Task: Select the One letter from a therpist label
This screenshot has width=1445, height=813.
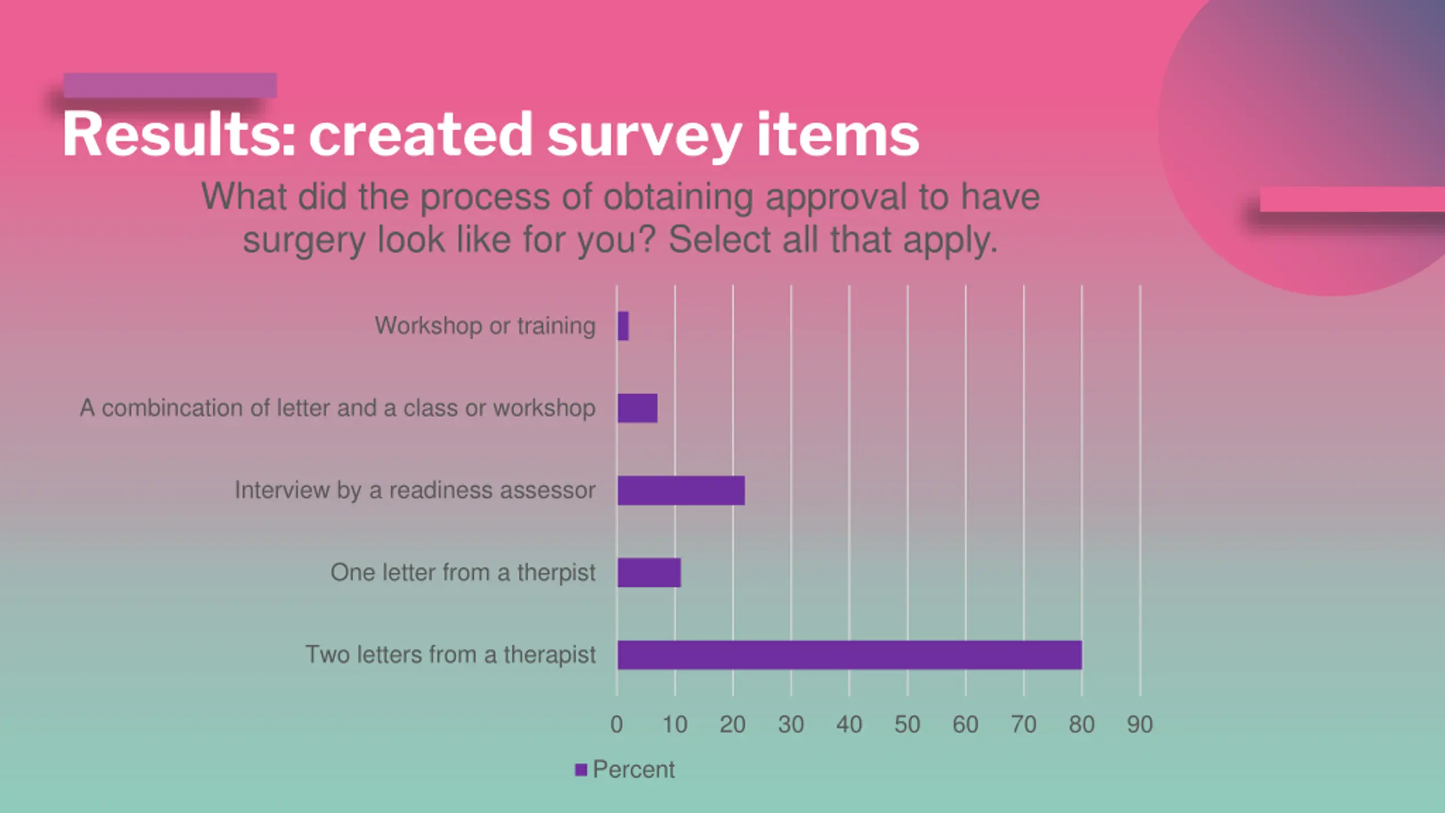Action: [x=463, y=572]
